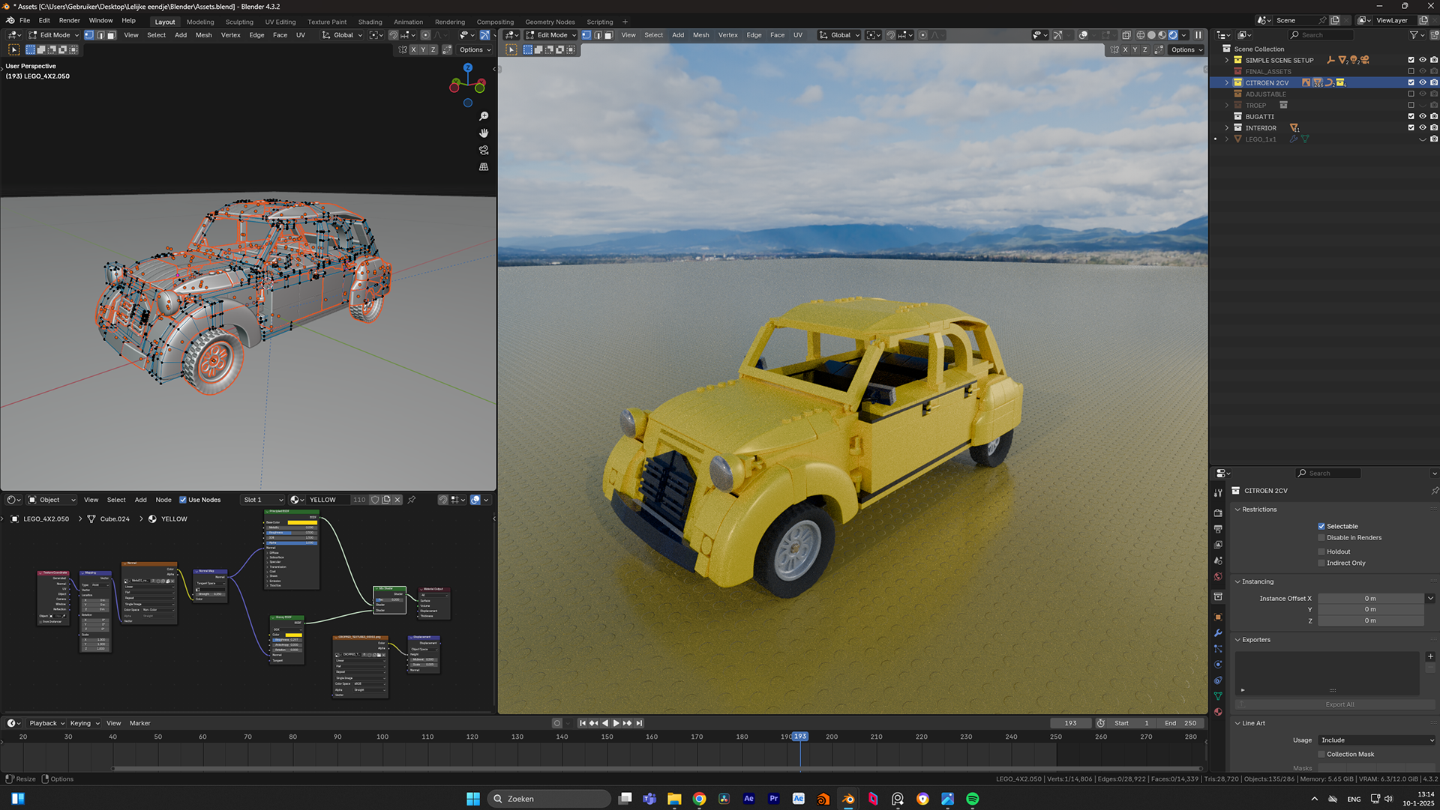The width and height of the screenshot is (1440, 810).
Task: Switch to the Shading workspace tab
Action: [x=370, y=22]
